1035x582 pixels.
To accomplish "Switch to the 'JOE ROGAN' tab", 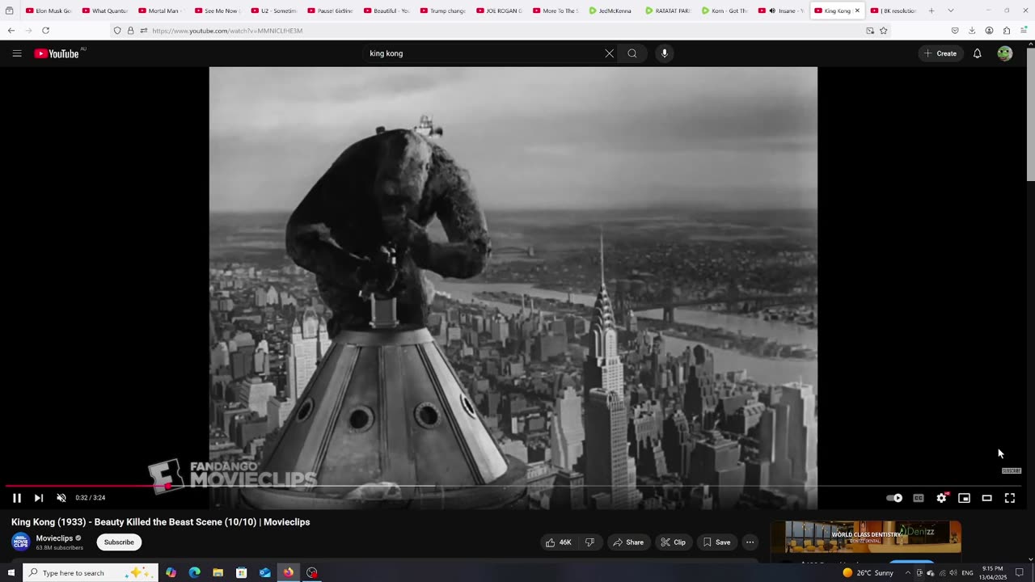I will pyautogui.click(x=499, y=11).
